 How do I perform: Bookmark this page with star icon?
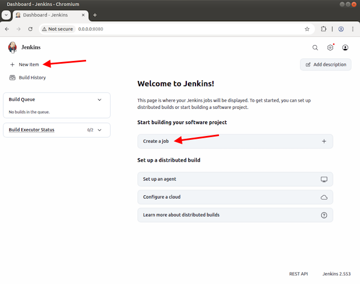[x=307, y=29]
